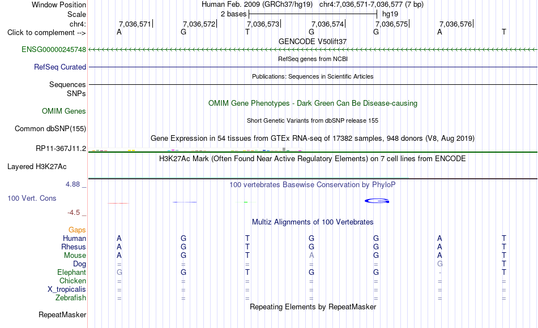
Task: Click the dash in the Elephant row
Action: coord(440,273)
